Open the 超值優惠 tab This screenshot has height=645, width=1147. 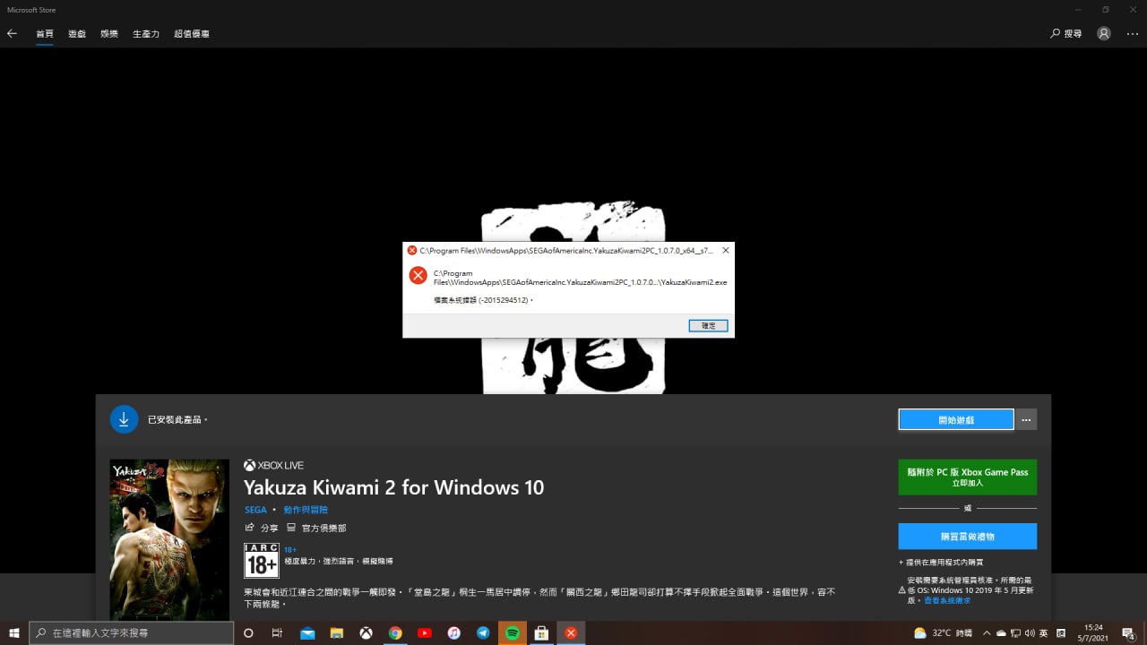(192, 33)
